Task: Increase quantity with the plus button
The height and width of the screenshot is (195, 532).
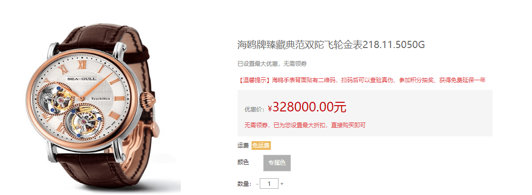Action: (282, 184)
